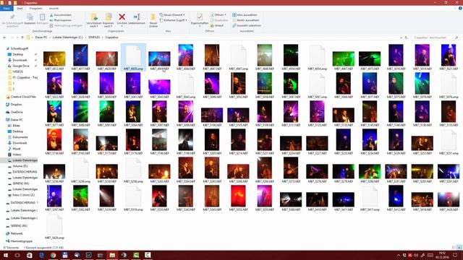This screenshot has width=463, height=260.
Task: Open Creative Cloud Files in the sidebar
Action: coord(23,97)
